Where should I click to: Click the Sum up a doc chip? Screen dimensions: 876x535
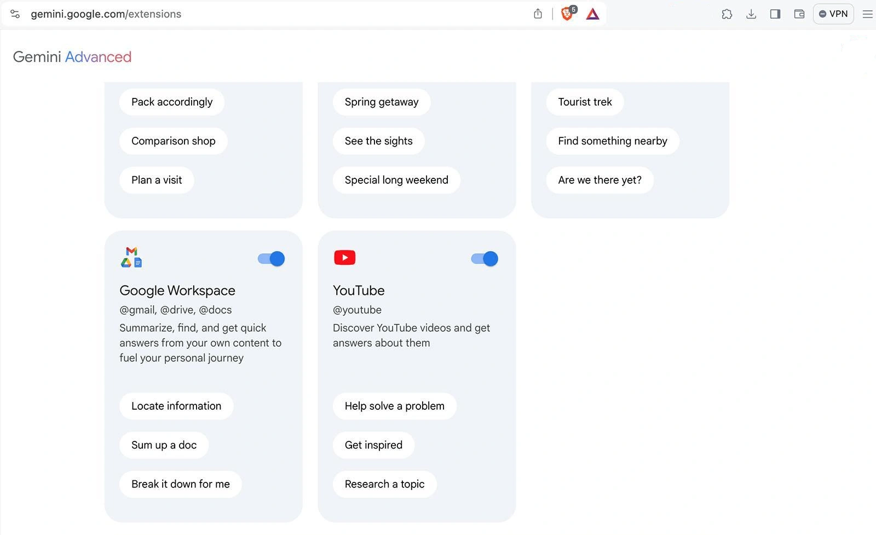[164, 445]
